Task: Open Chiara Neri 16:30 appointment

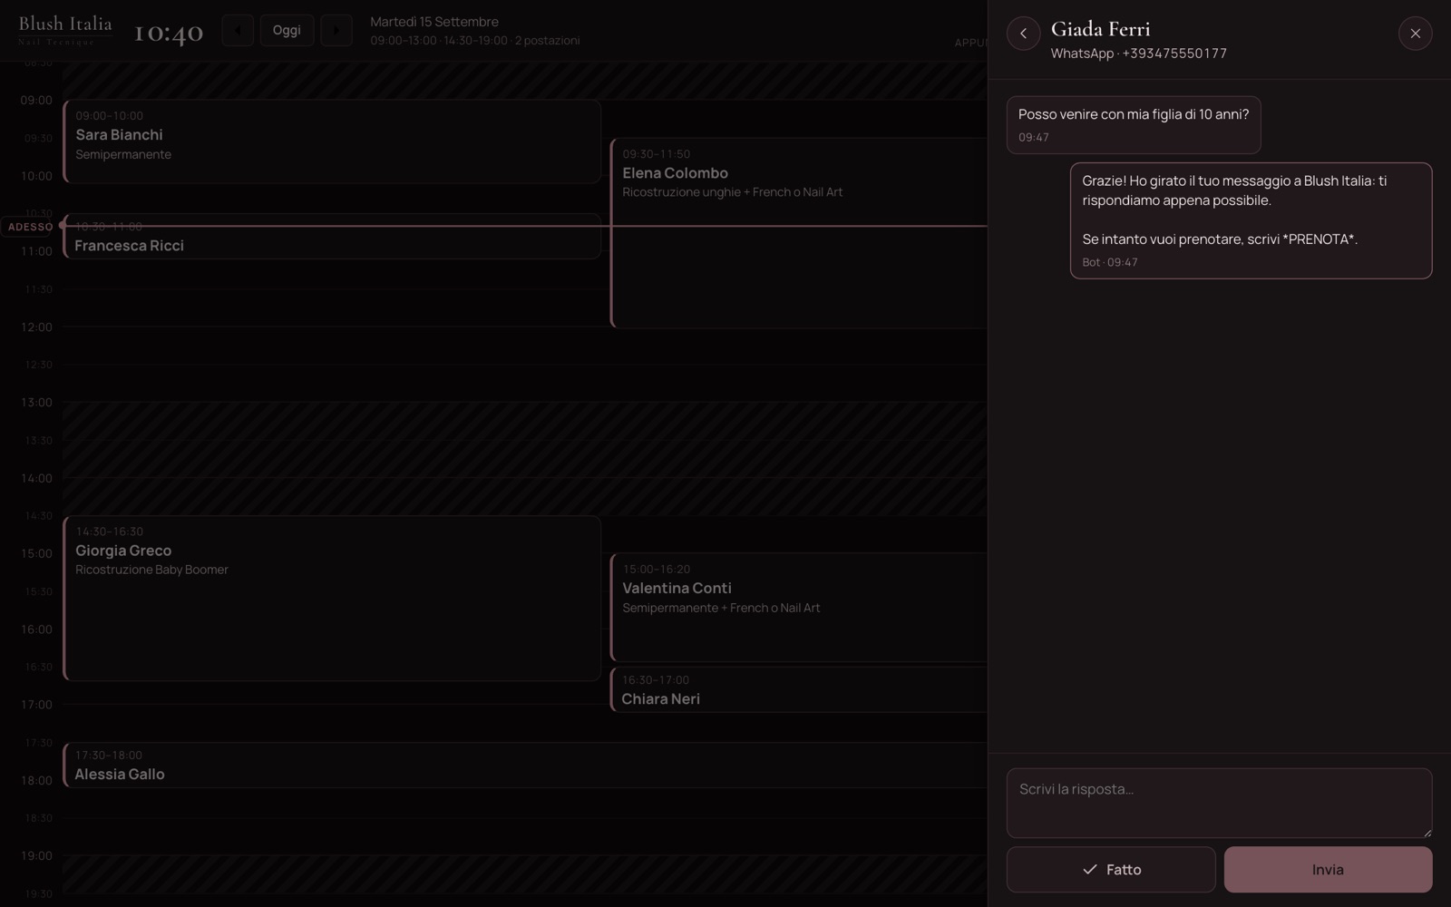Action: [799, 690]
